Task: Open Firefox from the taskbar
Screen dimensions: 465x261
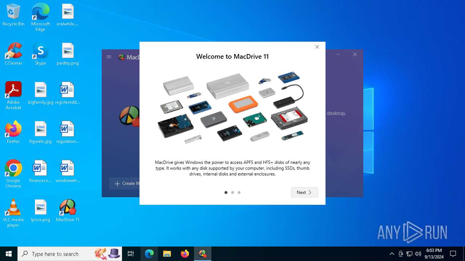Action: 185,254
